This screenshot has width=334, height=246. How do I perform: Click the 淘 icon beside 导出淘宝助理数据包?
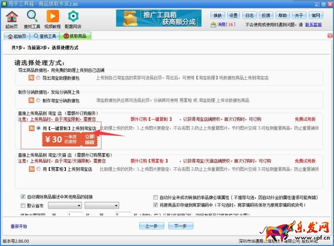click(31, 78)
